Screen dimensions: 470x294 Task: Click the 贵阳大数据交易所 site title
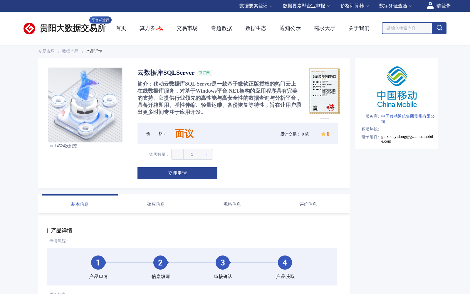(73, 29)
